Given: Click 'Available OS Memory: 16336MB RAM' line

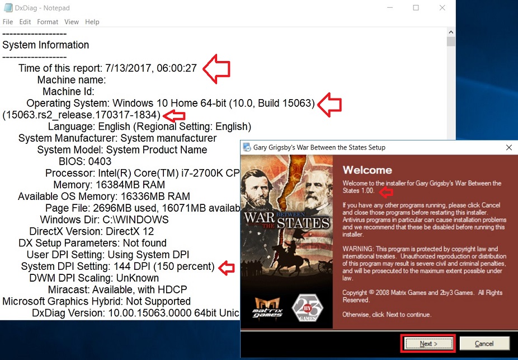Looking at the screenshot, I should pyautogui.click(x=103, y=196).
